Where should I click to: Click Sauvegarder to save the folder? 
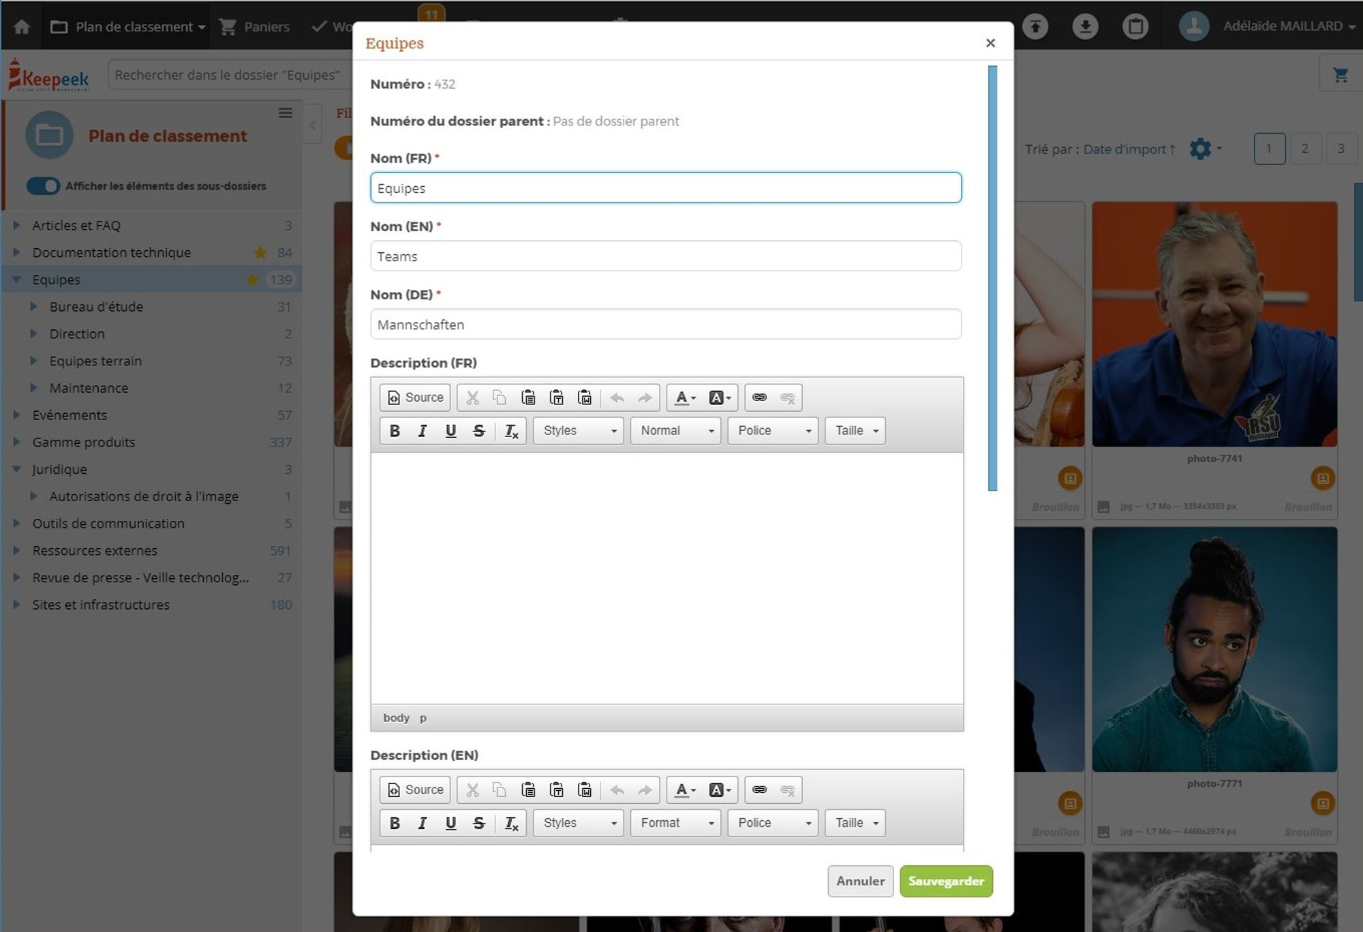pyautogui.click(x=946, y=881)
